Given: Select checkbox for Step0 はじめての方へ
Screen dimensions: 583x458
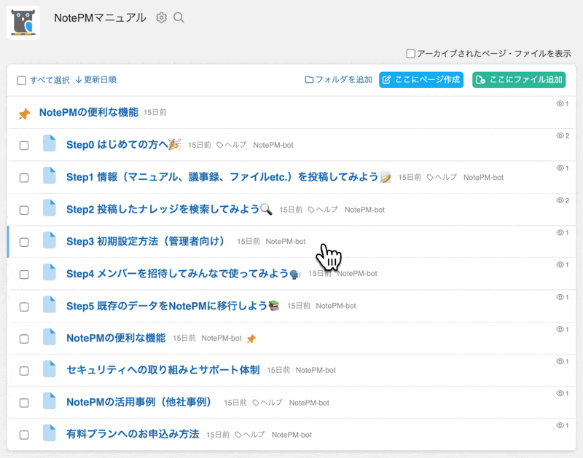Looking at the screenshot, I should point(24,145).
